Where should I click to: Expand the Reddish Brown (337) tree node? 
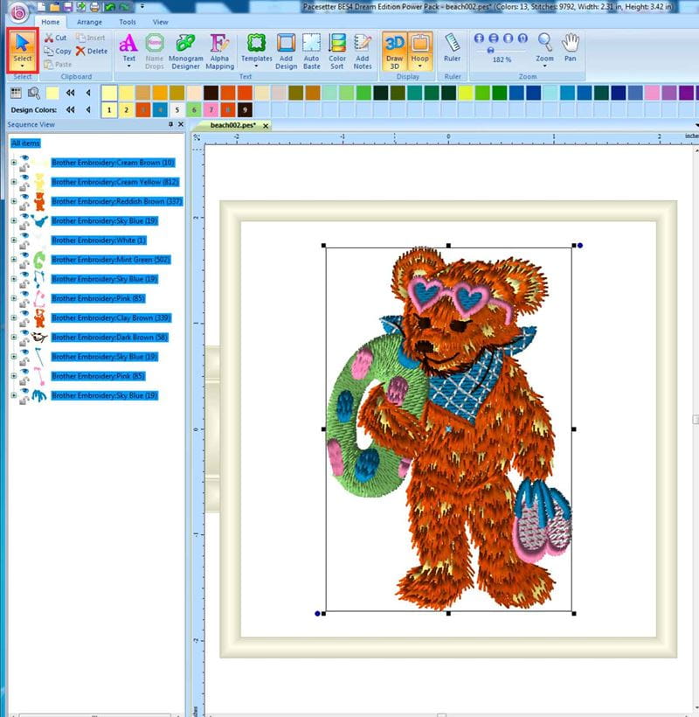click(14, 201)
